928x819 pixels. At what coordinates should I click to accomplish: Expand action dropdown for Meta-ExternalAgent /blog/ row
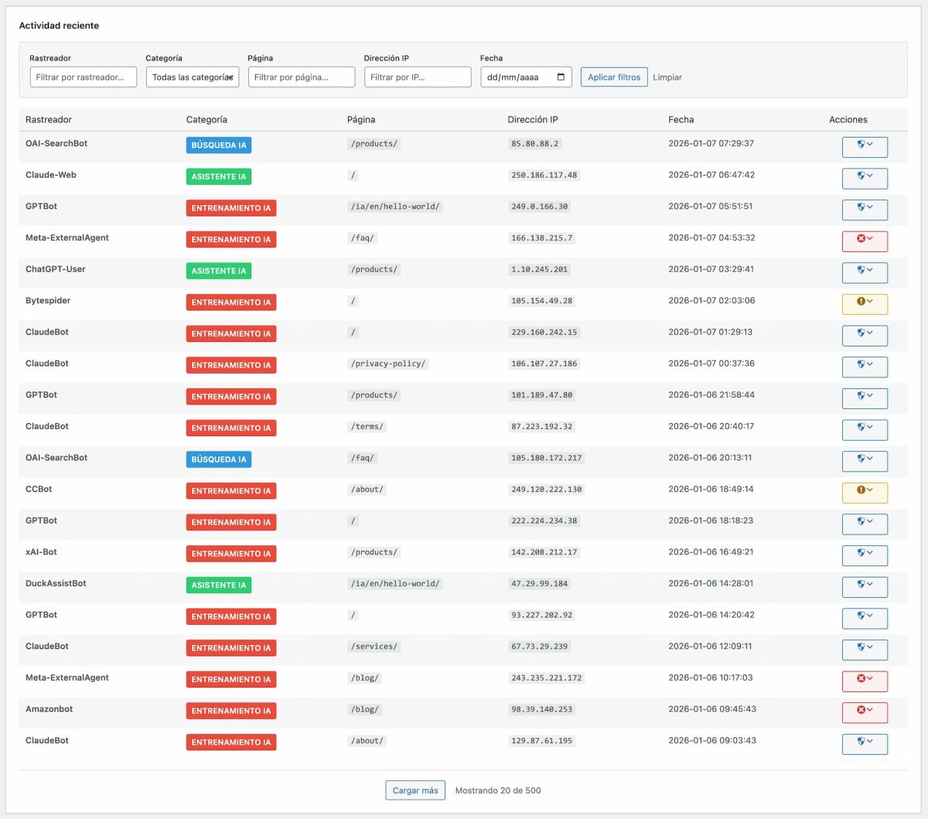click(870, 680)
